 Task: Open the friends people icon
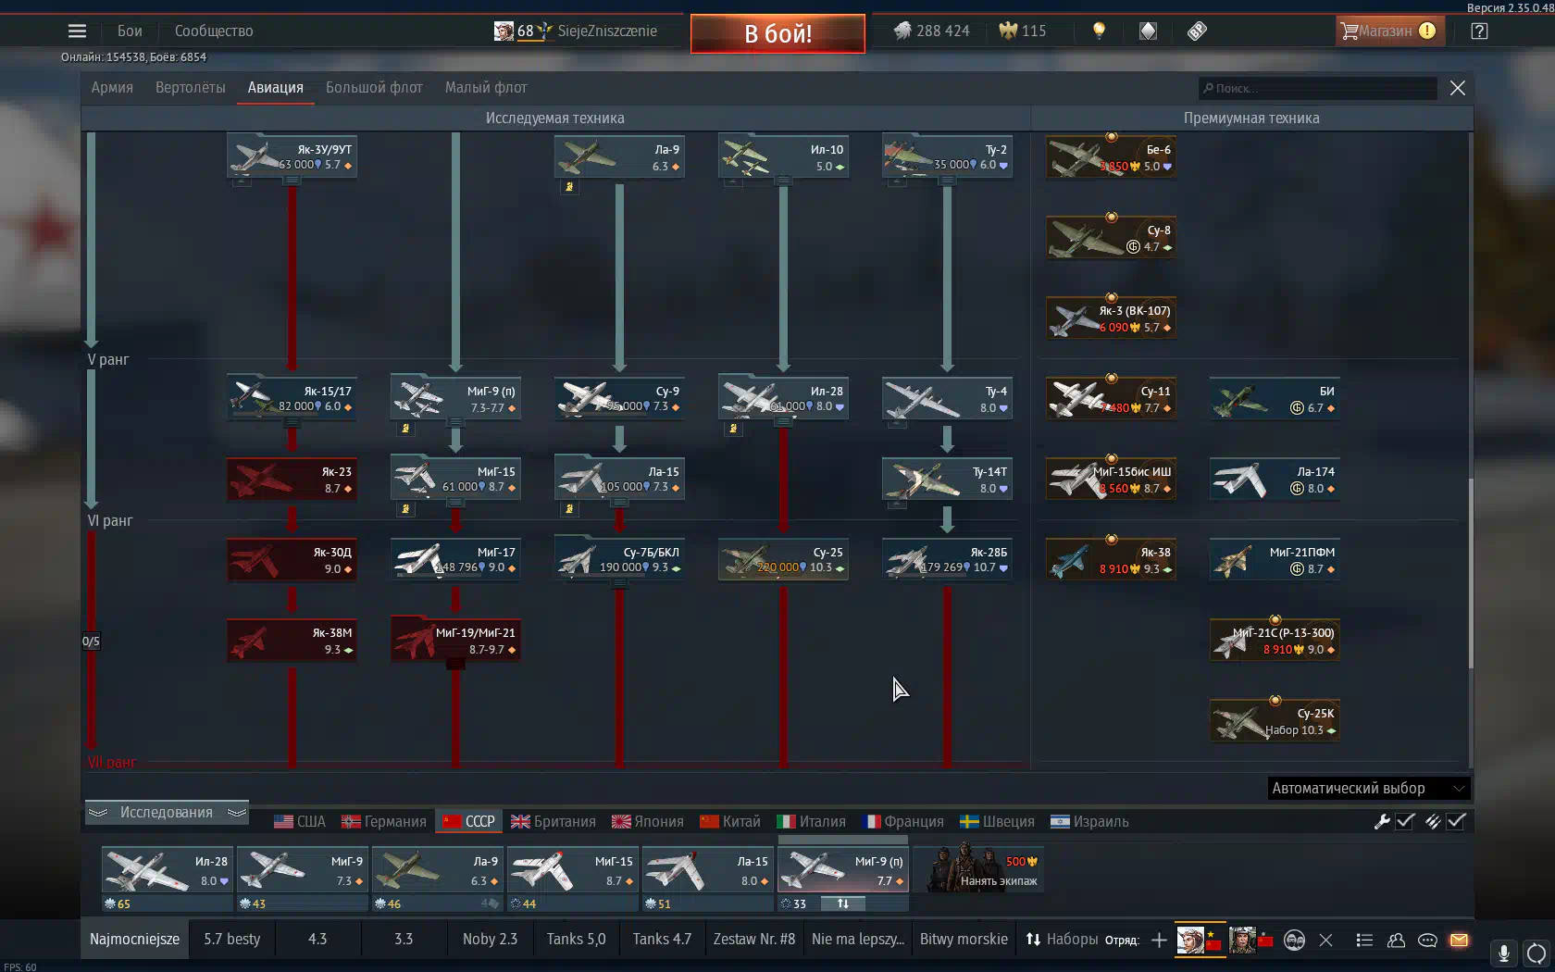tap(1396, 940)
